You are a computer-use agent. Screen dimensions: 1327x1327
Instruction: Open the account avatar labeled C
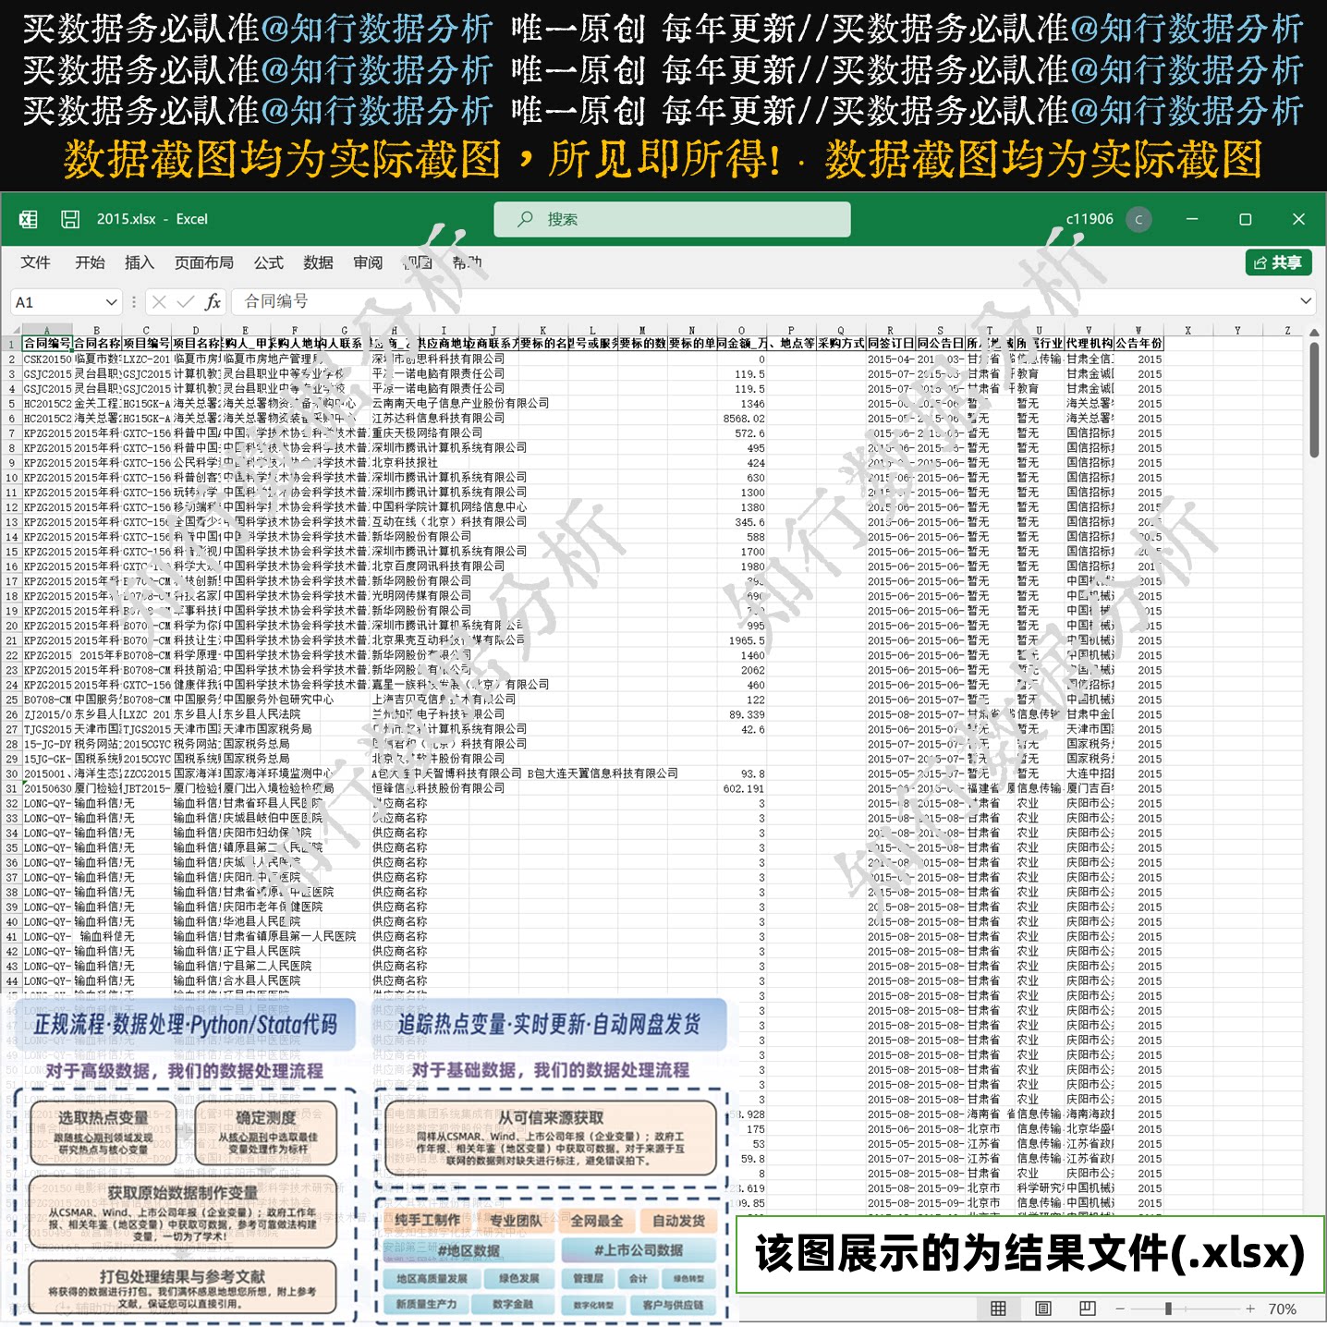[x=1138, y=219]
